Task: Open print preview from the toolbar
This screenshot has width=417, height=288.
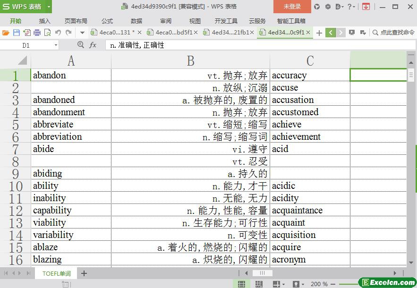Action: tap(47, 33)
